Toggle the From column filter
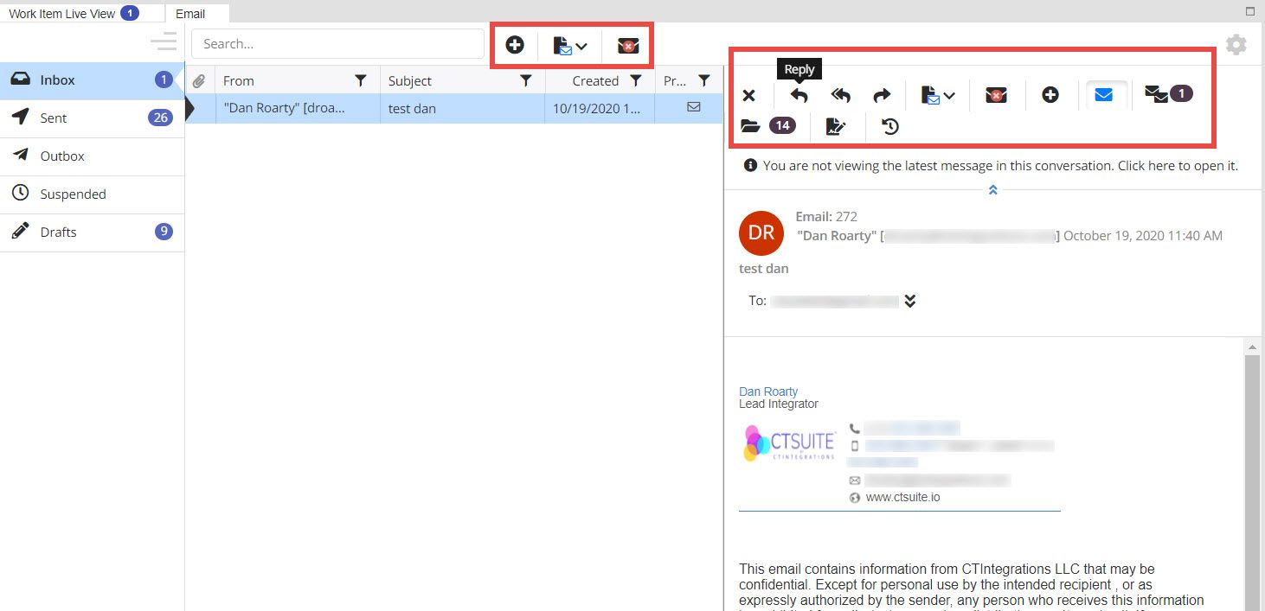This screenshot has height=611, width=1265. pos(361,81)
